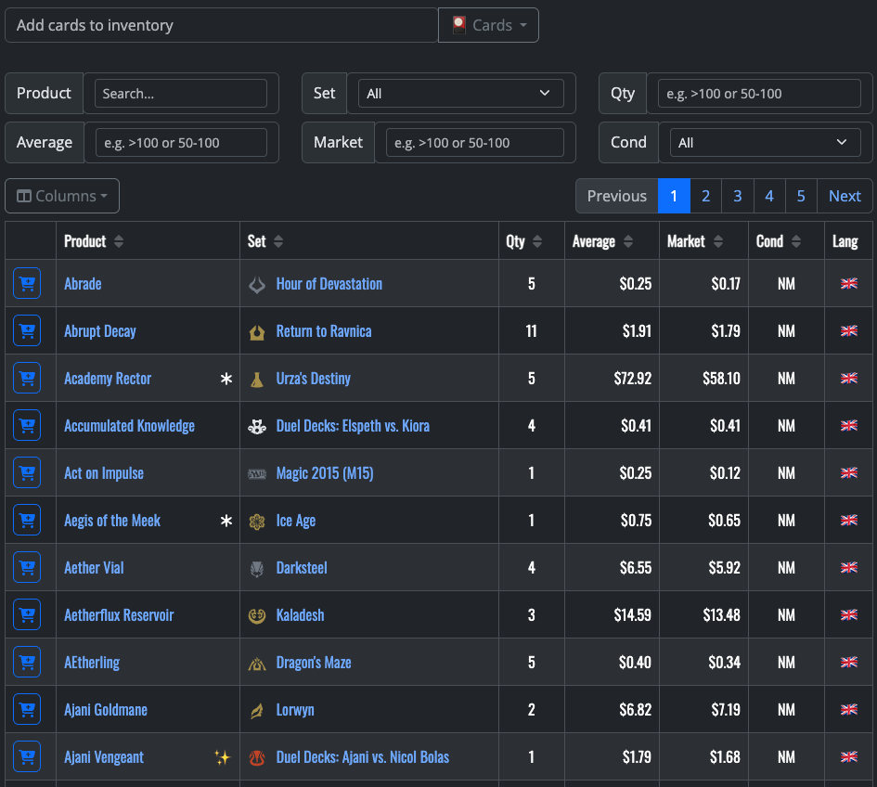
Task: Select the cart icon beside Aether Vial
Action: pyautogui.click(x=27, y=567)
